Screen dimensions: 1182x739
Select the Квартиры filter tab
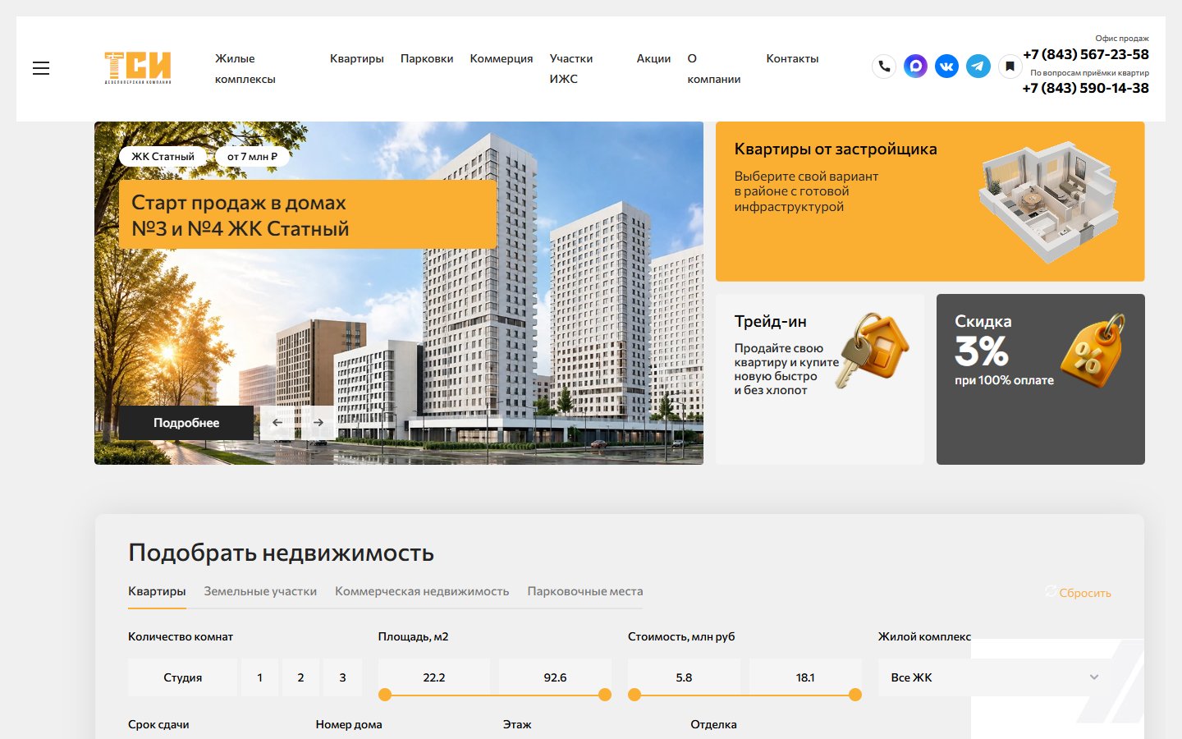157,591
